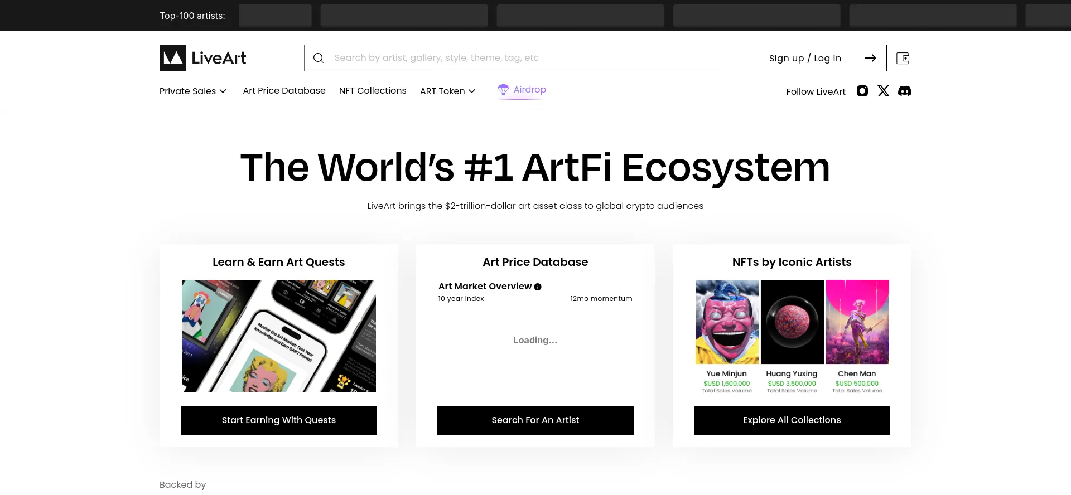Open LiveArt X (Twitter) icon

click(884, 91)
